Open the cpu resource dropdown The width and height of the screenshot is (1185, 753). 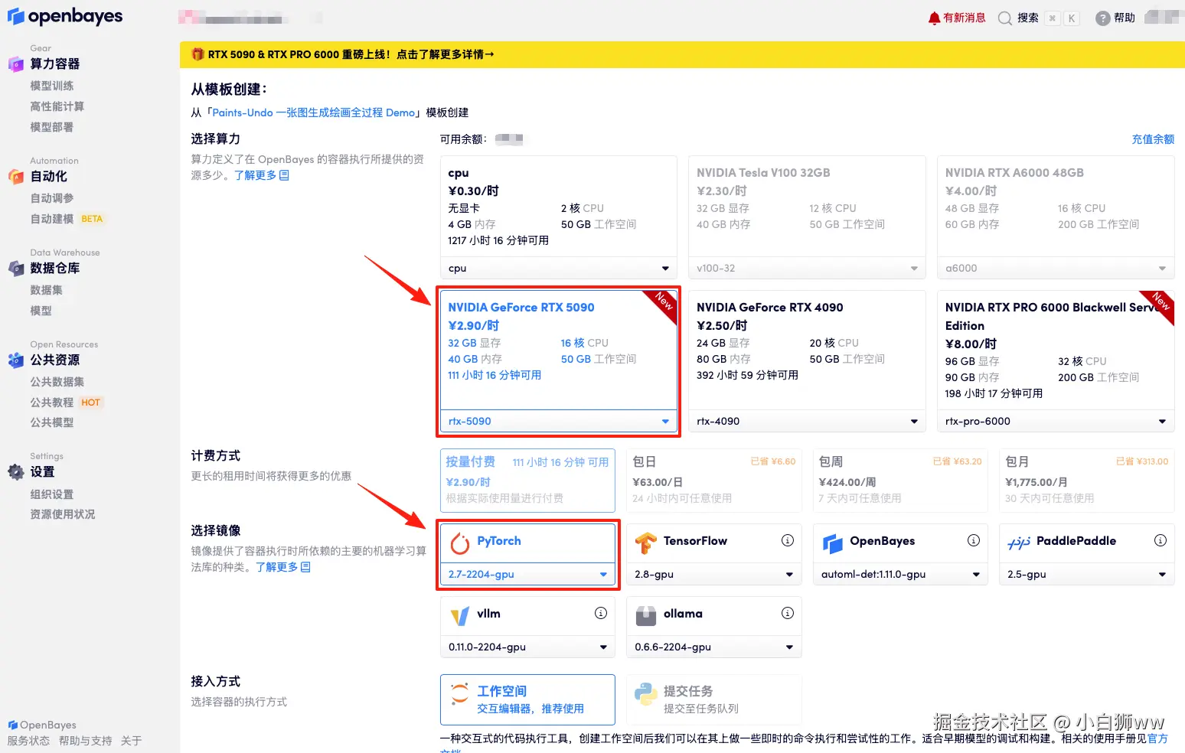559,269
